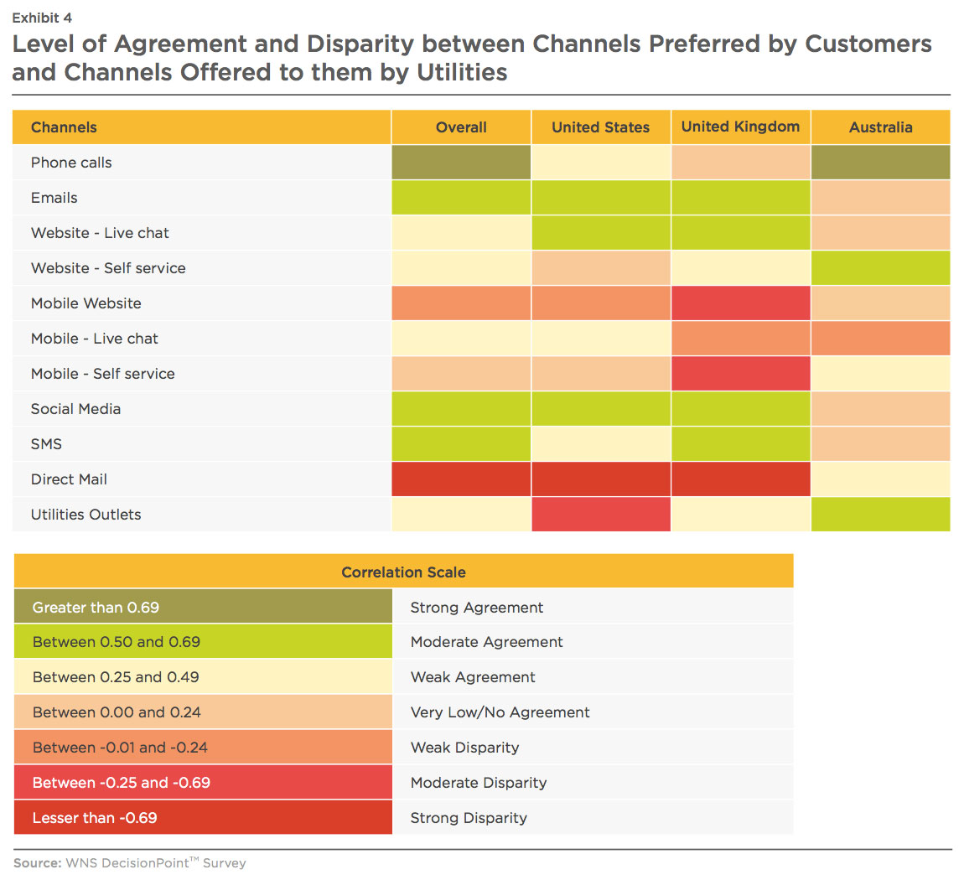
Task: Click the Direct Mail United Kingdom cell
Action: (x=741, y=479)
